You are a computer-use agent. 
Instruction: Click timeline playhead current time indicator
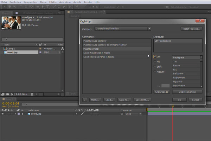173,106
